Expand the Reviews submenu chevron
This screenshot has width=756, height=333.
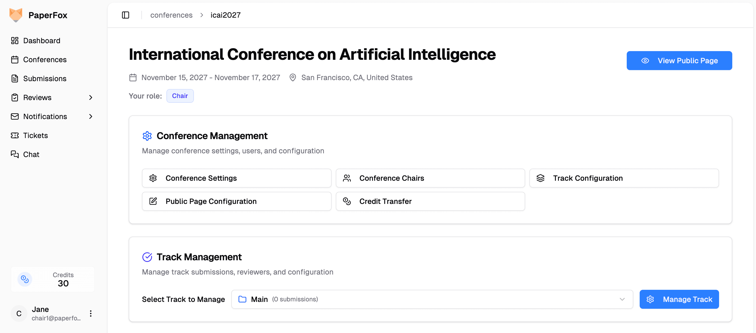pos(90,98)
